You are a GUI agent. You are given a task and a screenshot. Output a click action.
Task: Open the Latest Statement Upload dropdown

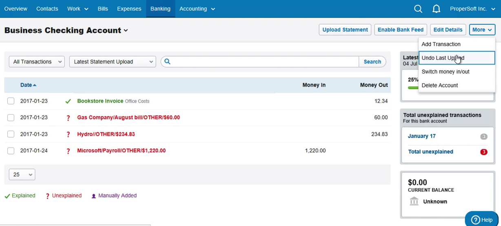[x=113, y=61]
